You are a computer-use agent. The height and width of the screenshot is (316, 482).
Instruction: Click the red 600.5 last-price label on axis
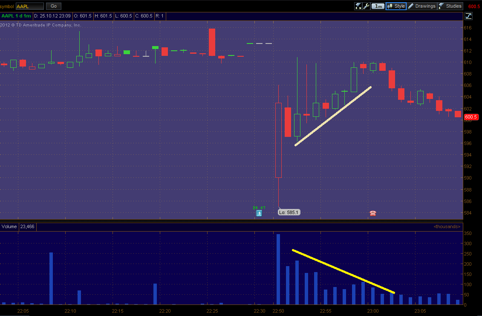[x=470, y=117]
